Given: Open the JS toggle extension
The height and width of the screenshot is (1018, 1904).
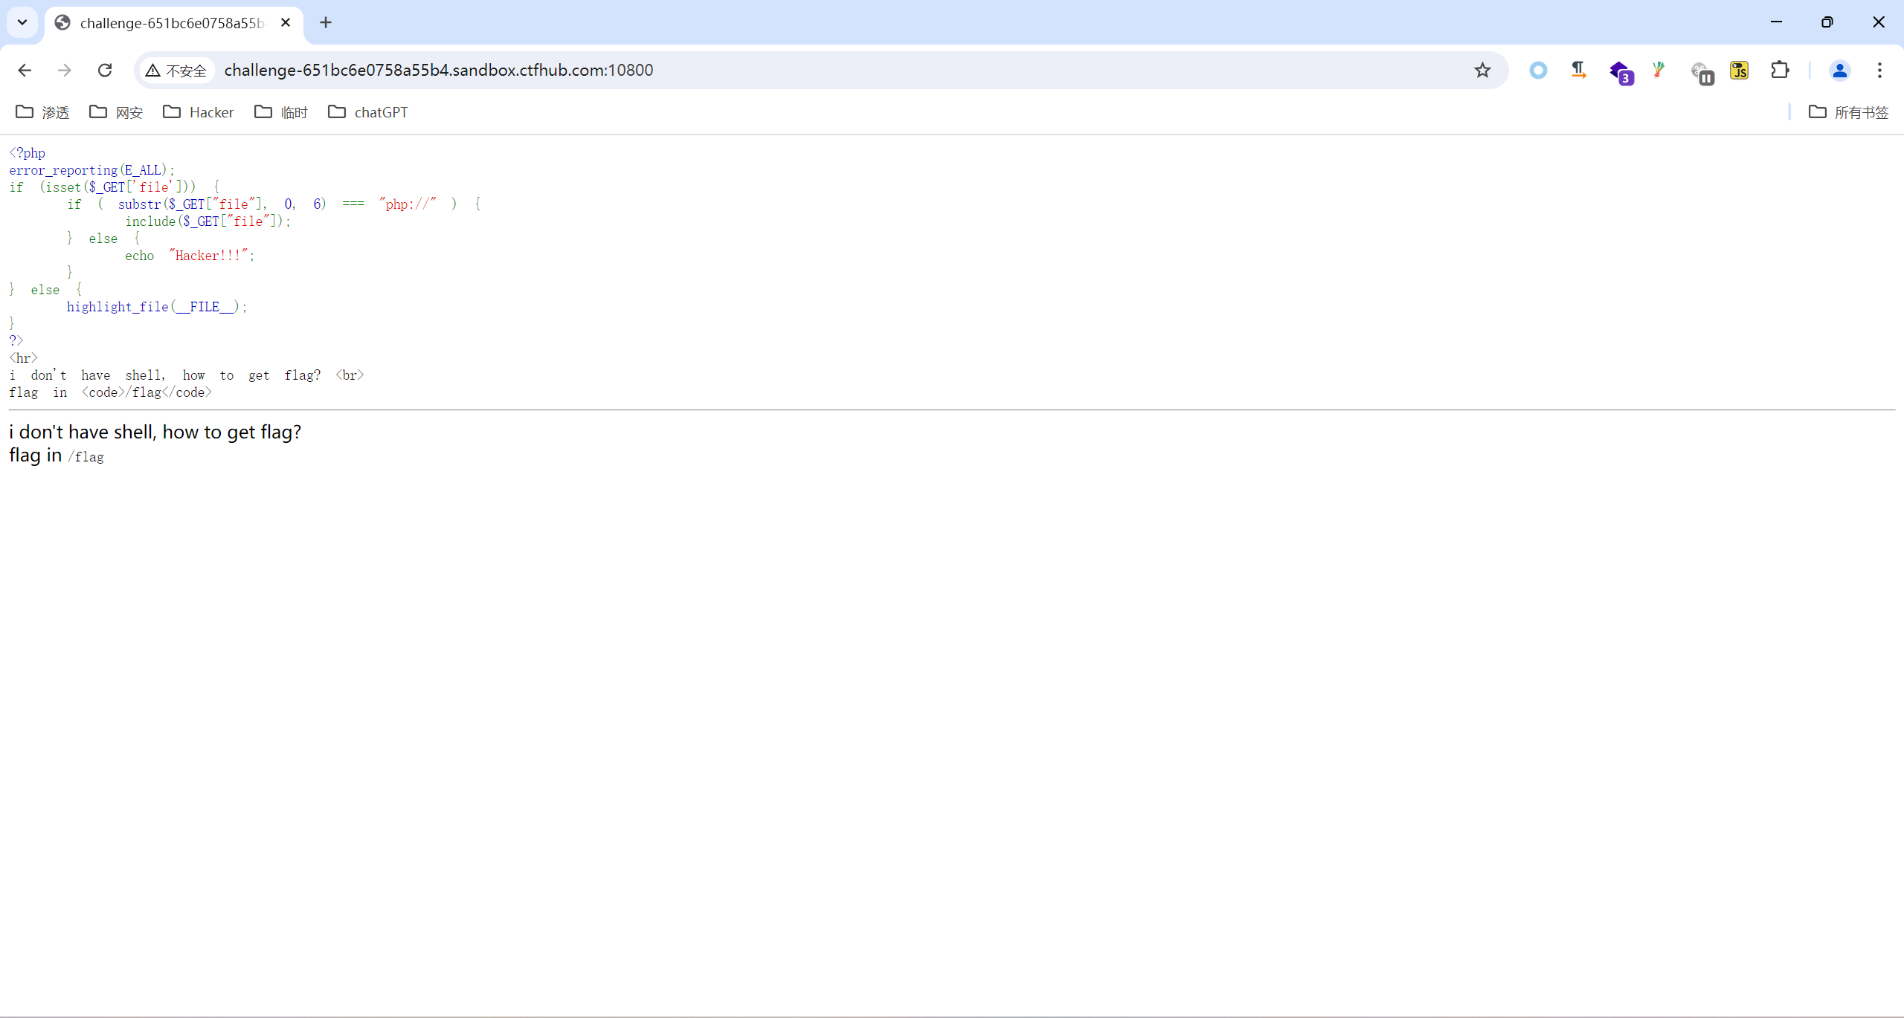Looking at the screenshot, I should [1740, 70].
